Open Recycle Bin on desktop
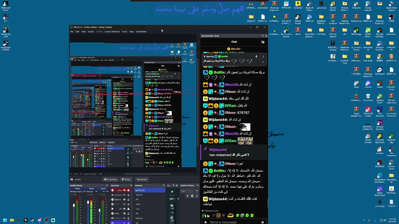This screenshot has width=399, height=224. tap(368, 98)
